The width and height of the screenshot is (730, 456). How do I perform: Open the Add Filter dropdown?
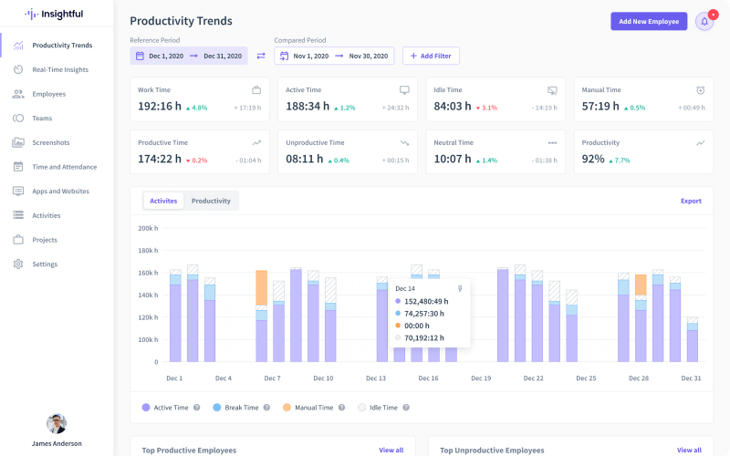point(431,57)
